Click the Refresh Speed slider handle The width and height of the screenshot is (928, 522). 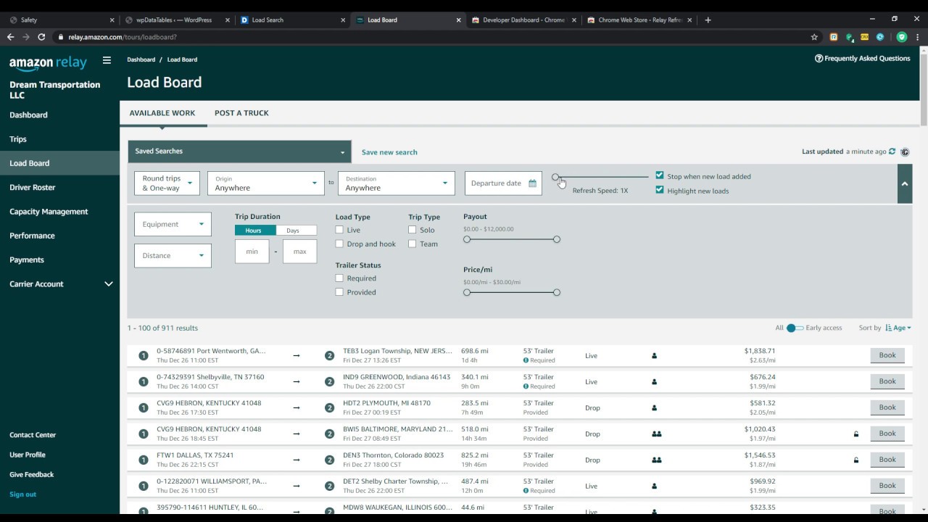[555, 177]
